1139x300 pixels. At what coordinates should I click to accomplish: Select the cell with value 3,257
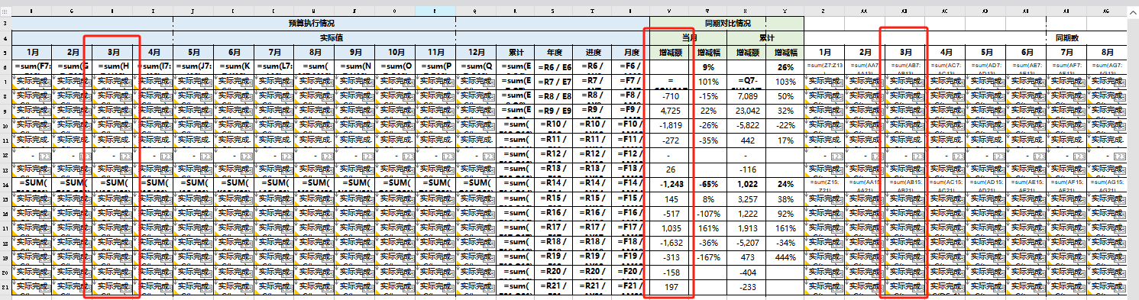[x=747, y=199]
